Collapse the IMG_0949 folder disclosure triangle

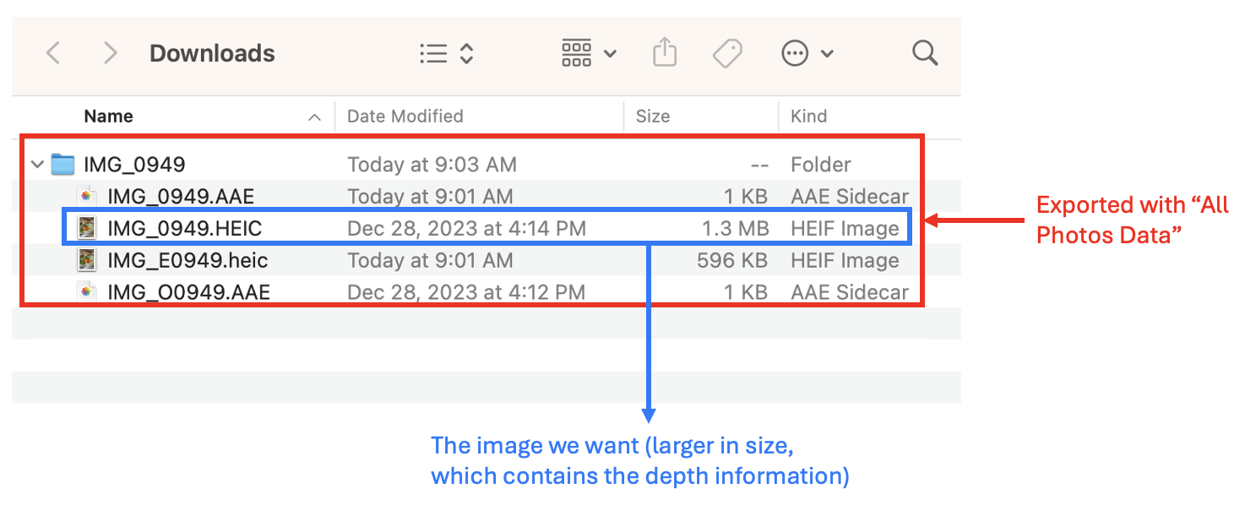click(x=37, y=165)
